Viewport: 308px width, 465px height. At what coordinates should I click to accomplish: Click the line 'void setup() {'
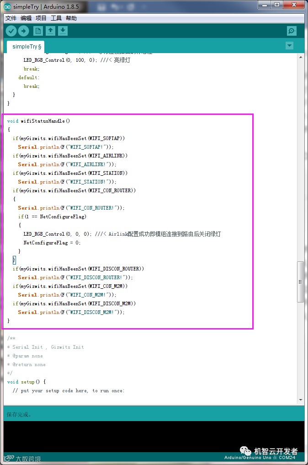[27, 382]
